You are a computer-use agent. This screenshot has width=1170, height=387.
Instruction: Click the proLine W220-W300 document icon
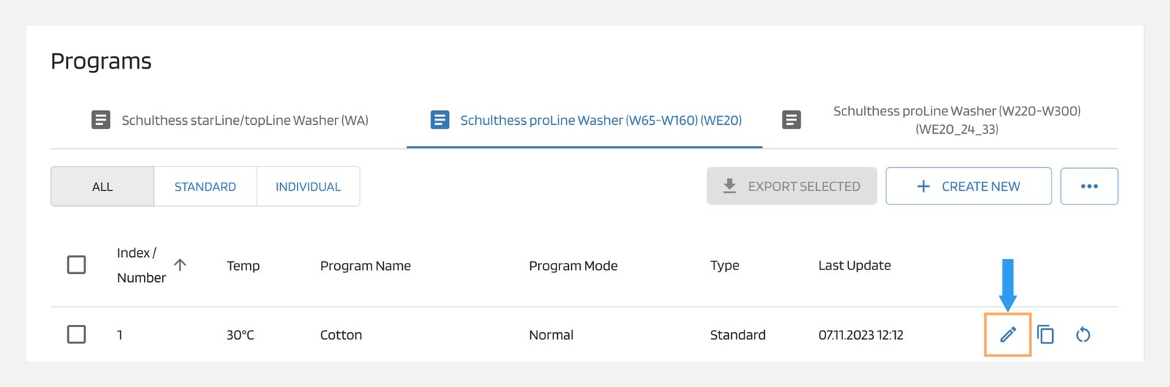click(791, 120)
